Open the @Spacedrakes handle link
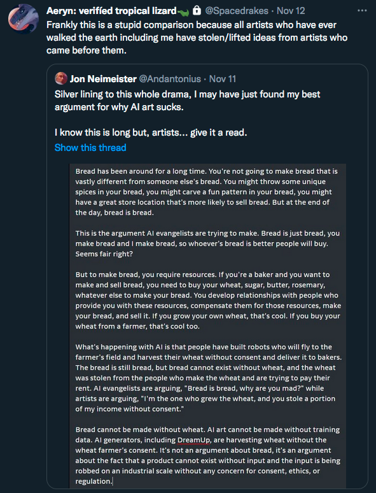376x493 pixels. [x=237, y=11]
